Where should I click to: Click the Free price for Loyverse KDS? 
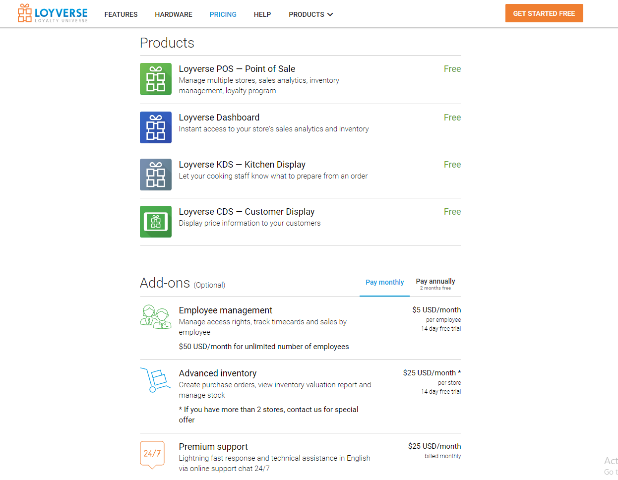(x=452, y=165)
